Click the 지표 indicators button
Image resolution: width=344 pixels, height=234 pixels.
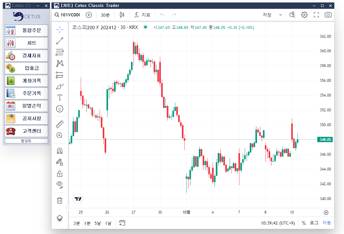coord(142,15)
